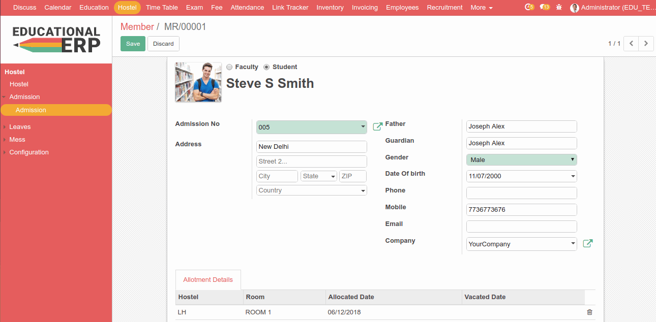Click the New Delhi address field
Viewport: 656px width, 322px height.
point(312,147)
